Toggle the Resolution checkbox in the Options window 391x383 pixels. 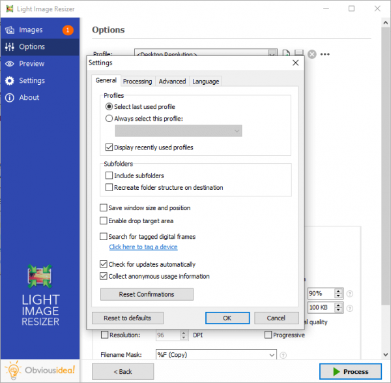(x=104, y=335)
